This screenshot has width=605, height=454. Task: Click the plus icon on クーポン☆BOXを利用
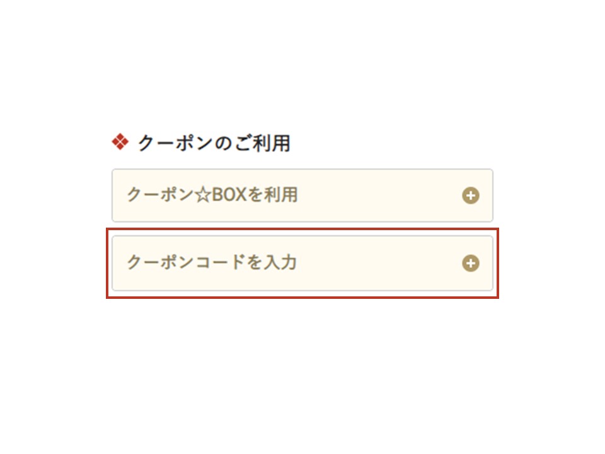470,195
